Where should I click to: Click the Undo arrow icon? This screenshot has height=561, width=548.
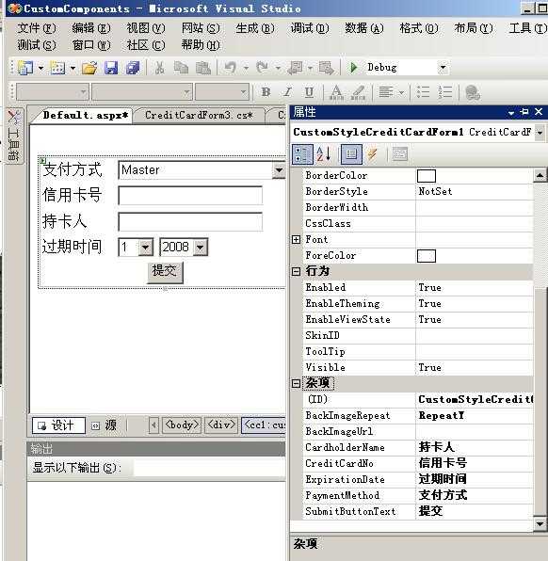tap(231, 68)
